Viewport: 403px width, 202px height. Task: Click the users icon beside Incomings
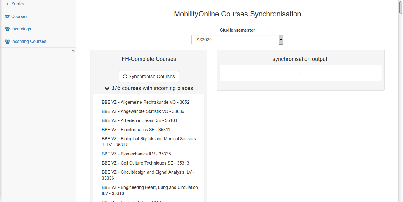(x=7, y=29)
